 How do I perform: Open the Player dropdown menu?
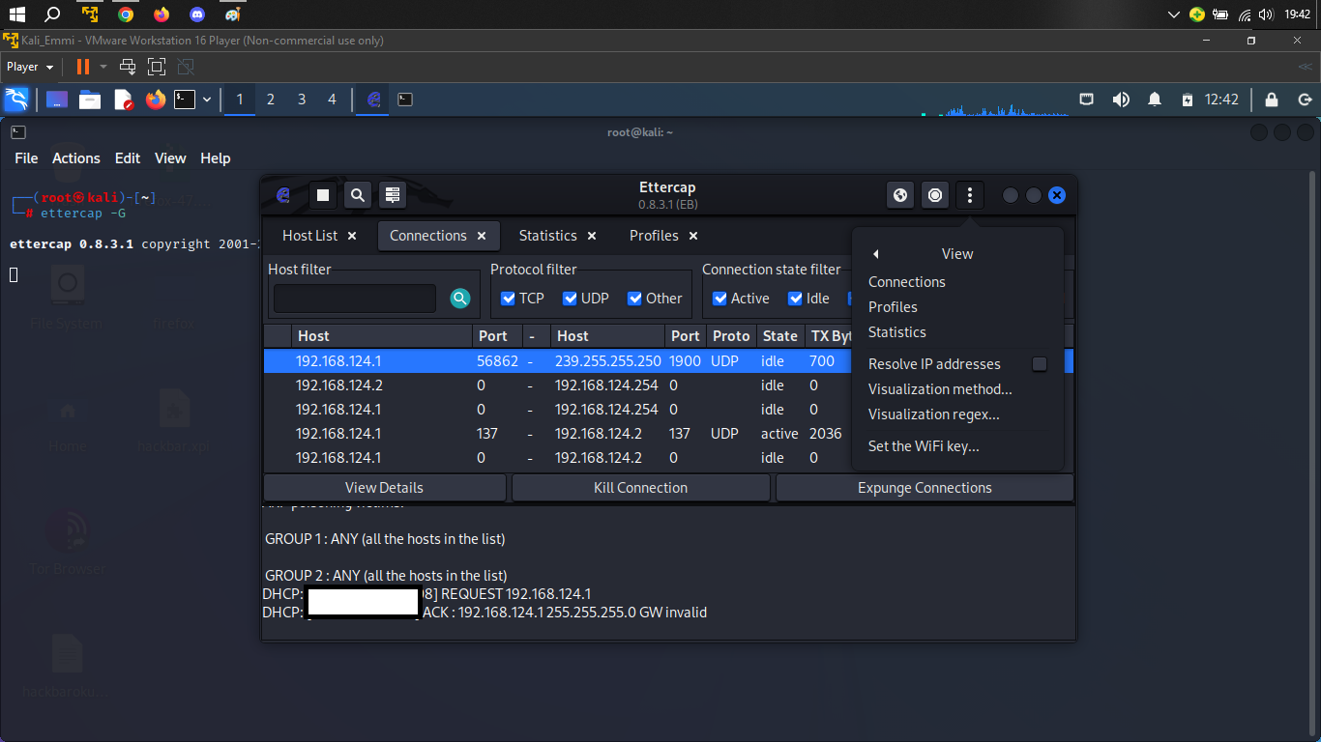click(30, 67)
